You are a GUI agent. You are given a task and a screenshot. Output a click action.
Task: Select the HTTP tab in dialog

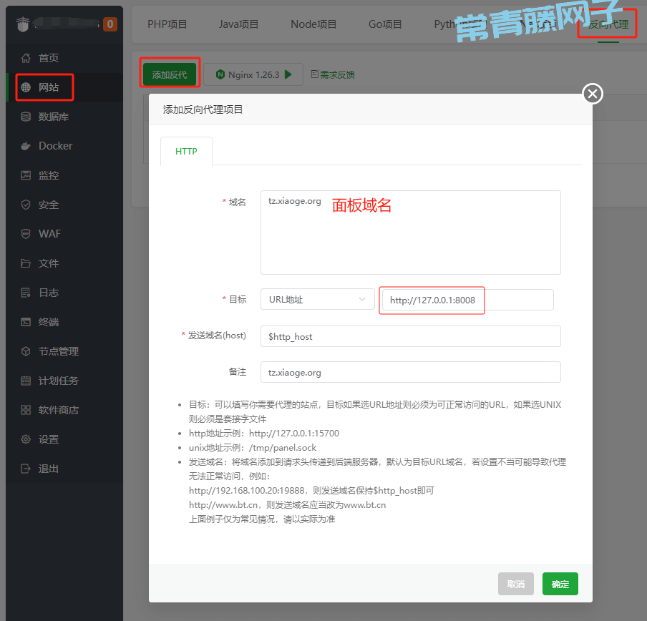pyautogui.click(x=186, y=152)
